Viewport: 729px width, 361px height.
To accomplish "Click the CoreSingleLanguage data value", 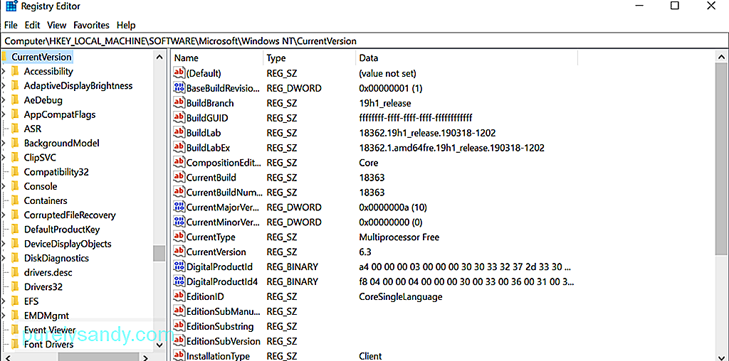I will pos(400,296).
